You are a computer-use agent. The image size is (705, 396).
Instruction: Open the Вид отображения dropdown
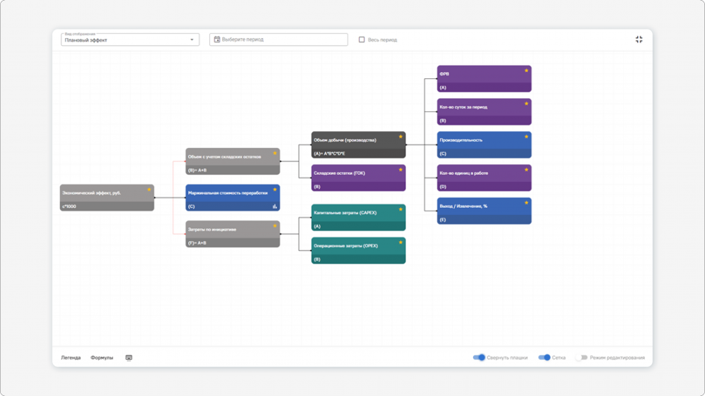[130, 39]
